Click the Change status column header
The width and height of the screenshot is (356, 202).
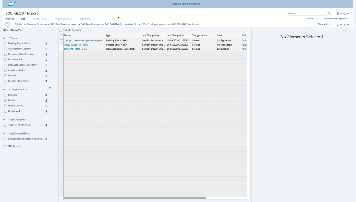point(203,35)
